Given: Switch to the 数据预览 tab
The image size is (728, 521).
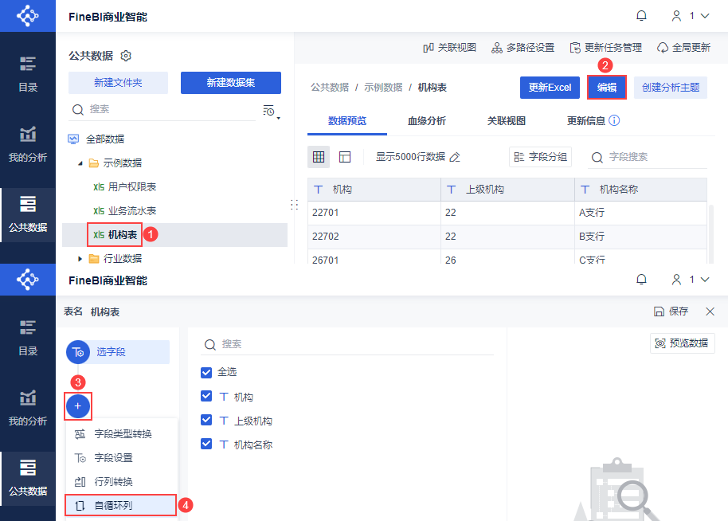Looking at the screenshot, I should pos(347,121).
